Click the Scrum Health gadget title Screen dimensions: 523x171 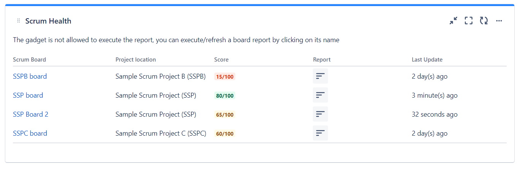point(48,21)
